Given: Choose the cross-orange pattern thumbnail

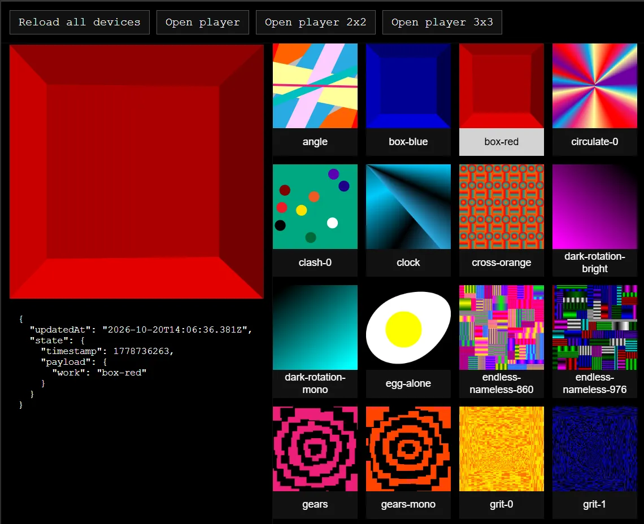Looking at the screenshot, I should pyautogui.click(x=502, y=207).
